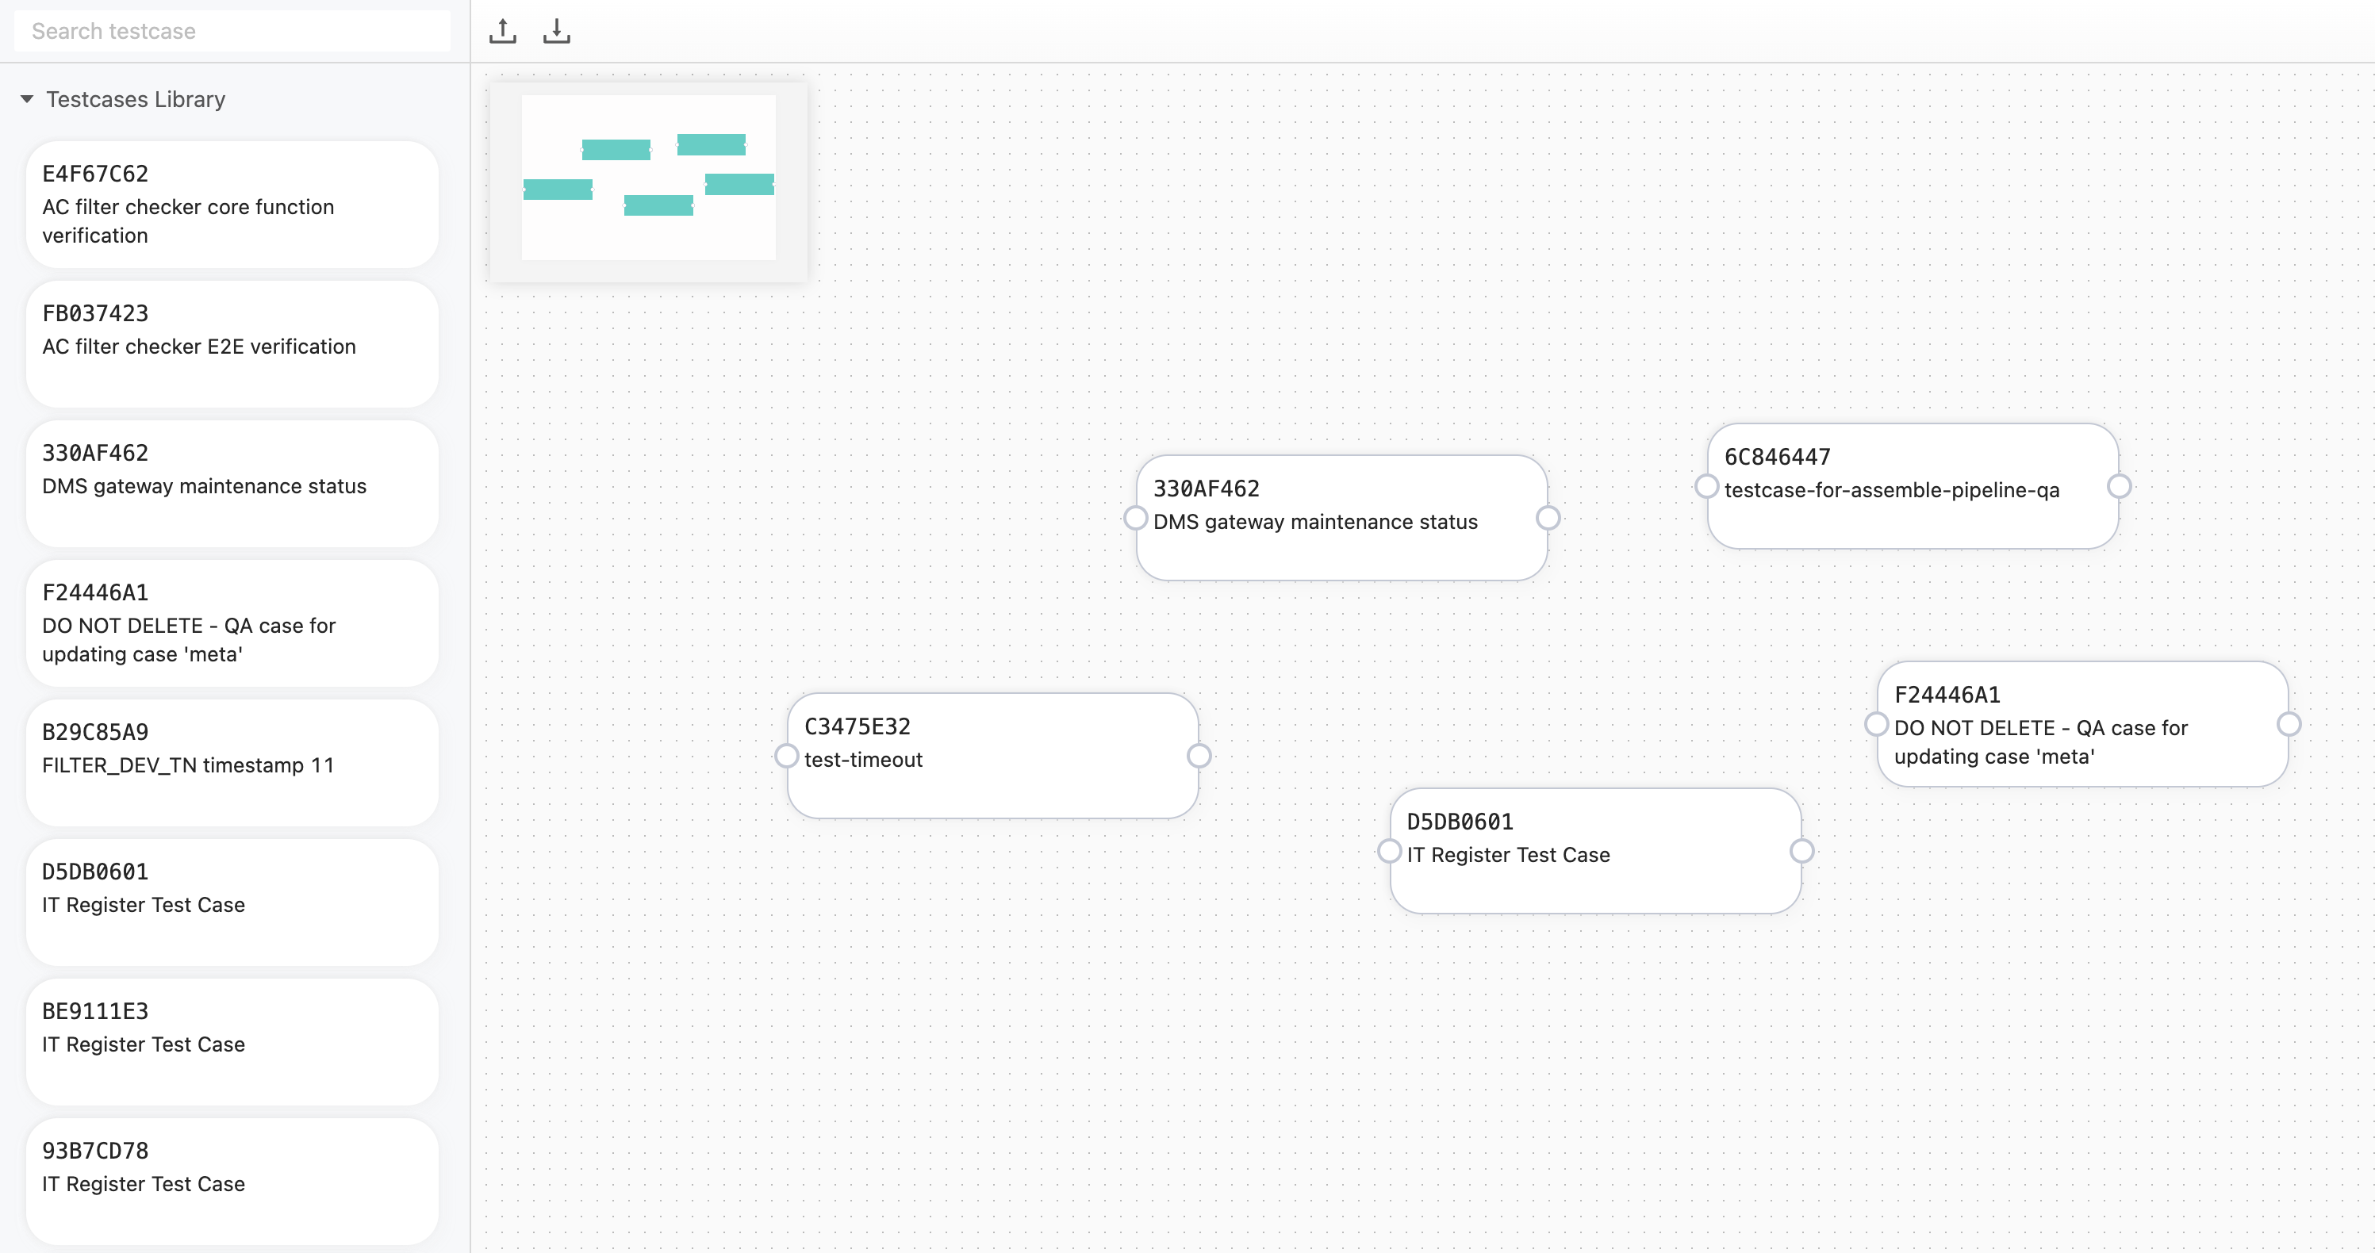Click output port of node 6C846447
2375x1253 pixels.
2120,486
